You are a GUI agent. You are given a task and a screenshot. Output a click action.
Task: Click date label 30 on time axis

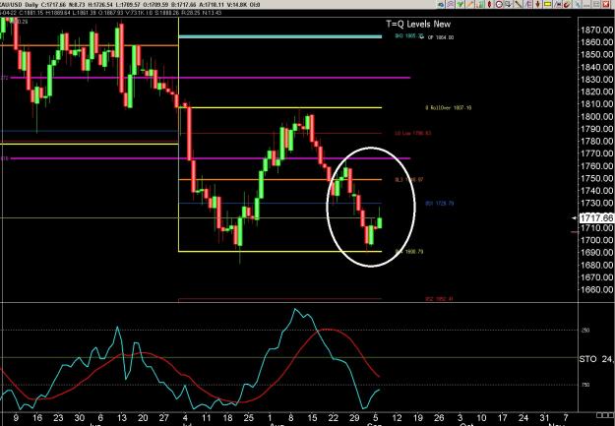pyautogui.click(x=80, y=418)
